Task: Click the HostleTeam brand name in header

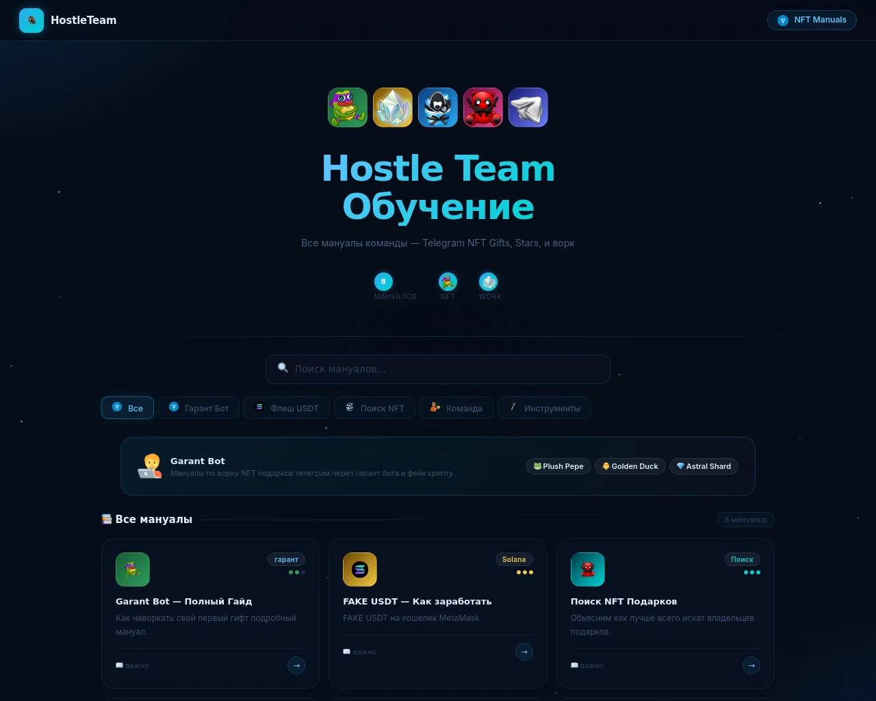Action: pyautogui.click(x=83, y=21)
